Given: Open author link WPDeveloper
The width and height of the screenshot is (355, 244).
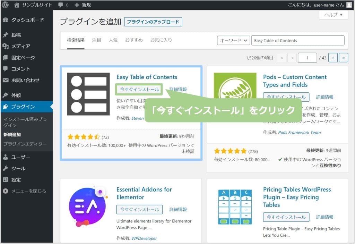Looking at the screenshot, I should [x=144, y=238].
